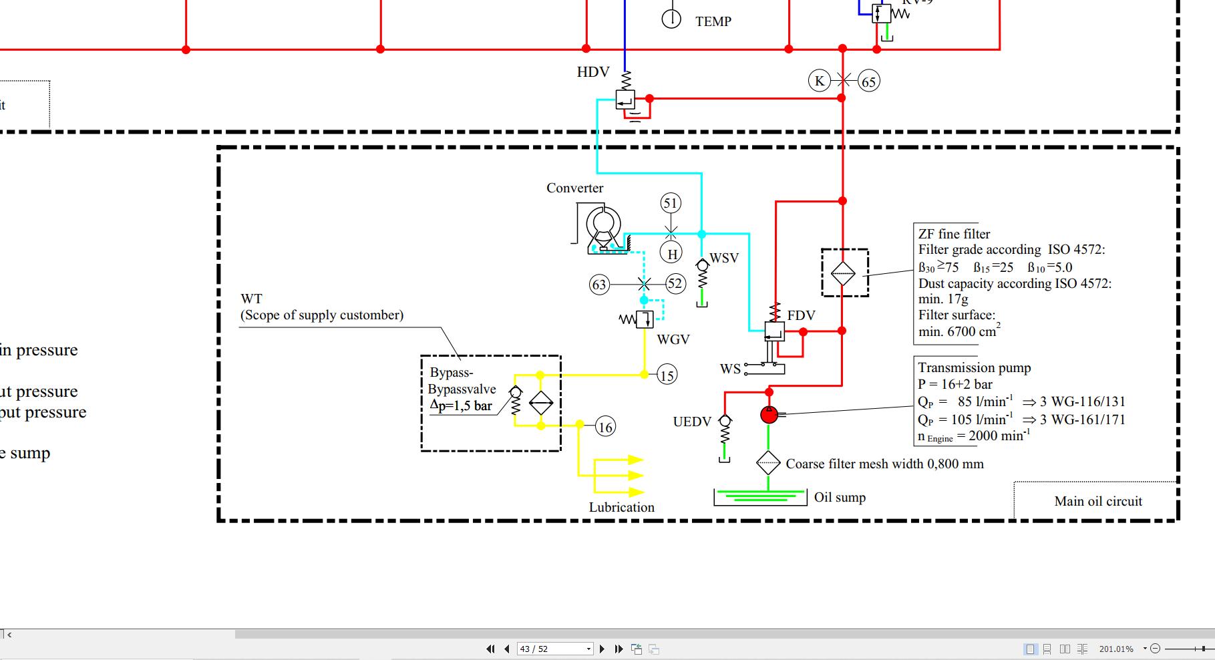Go to the previous page
Viewport: 1215px width, 660px height.
pos(507,649)
